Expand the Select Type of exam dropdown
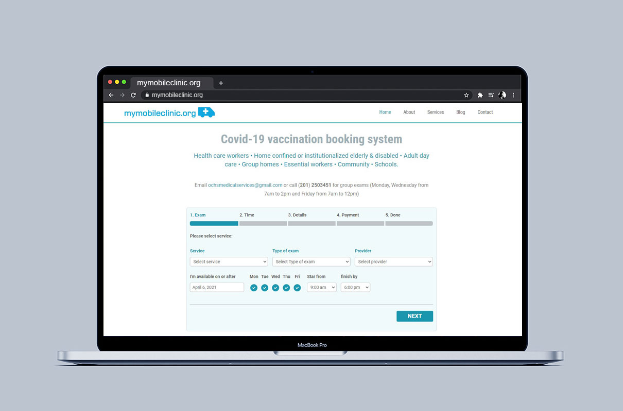The height and width of the screenshot is (411, 623). 311,261
